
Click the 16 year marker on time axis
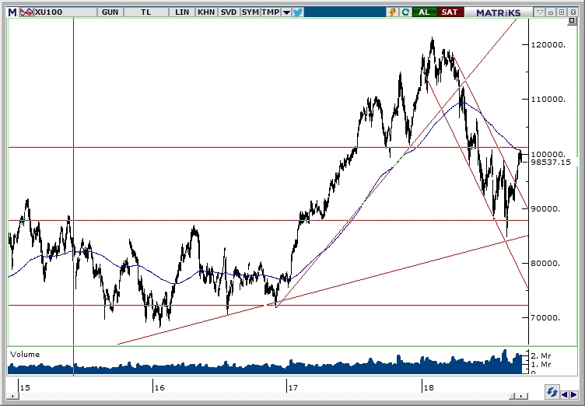coord(159,387)
